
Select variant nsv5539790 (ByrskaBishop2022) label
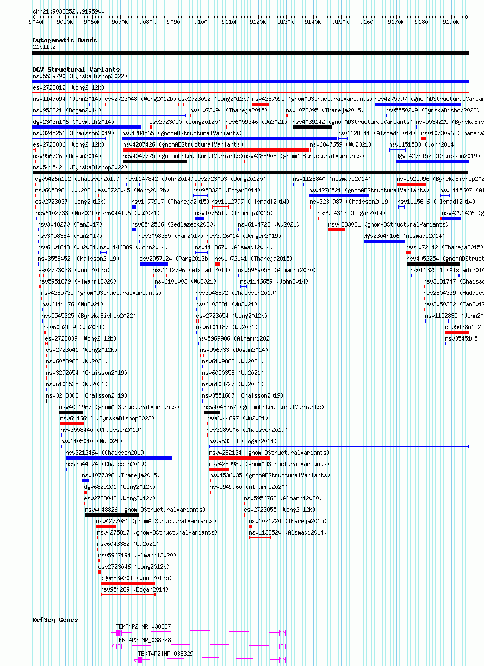tap(80, 76)
